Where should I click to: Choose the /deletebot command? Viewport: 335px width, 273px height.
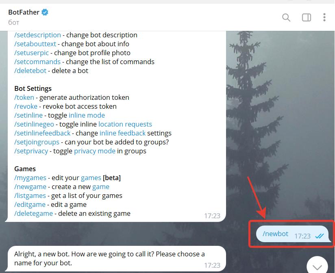30,71
